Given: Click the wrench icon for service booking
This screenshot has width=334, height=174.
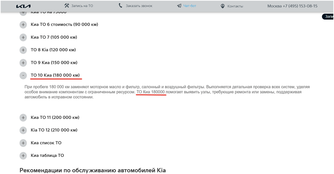Looking at the screenshot, I should pyautogui.click(x=67, y=5).
